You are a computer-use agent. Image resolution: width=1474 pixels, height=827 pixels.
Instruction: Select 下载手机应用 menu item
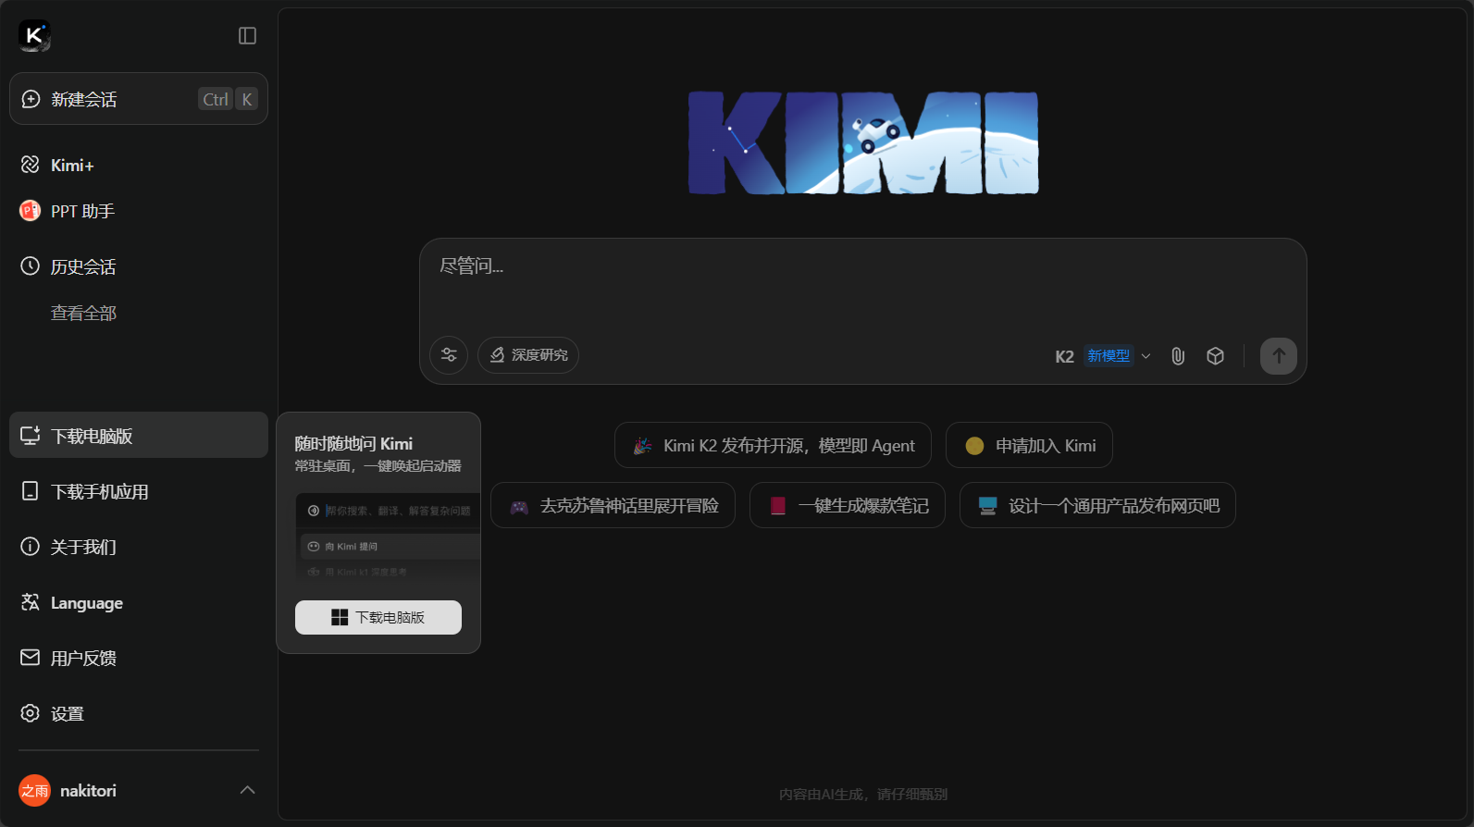139,491
